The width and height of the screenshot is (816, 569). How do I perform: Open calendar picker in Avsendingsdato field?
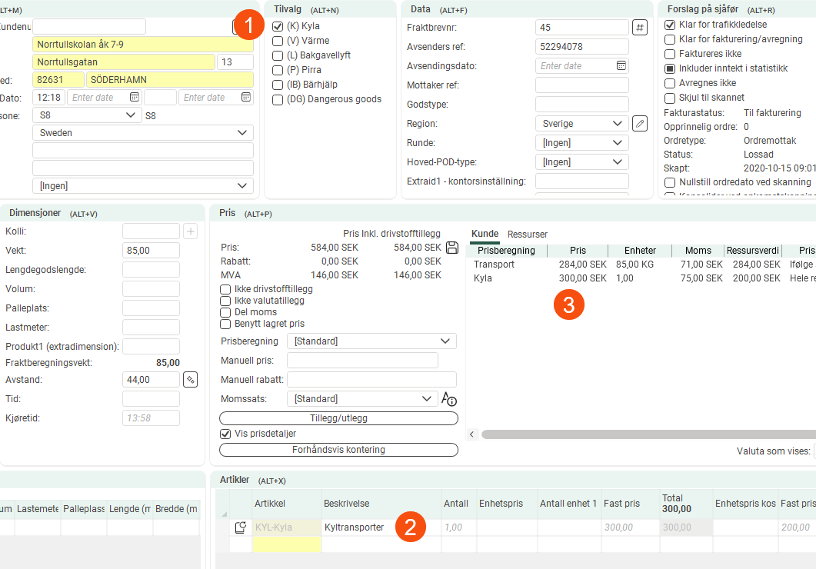621,66
